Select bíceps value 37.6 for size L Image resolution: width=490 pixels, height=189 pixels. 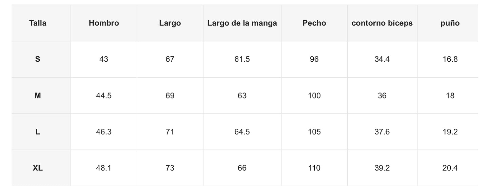[x=382, y=132]
